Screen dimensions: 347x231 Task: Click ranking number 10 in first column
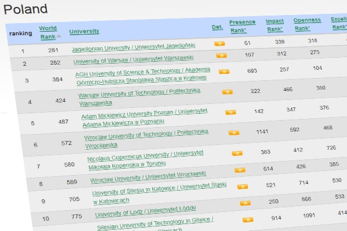pyautogui.click(x=46, y=219)
